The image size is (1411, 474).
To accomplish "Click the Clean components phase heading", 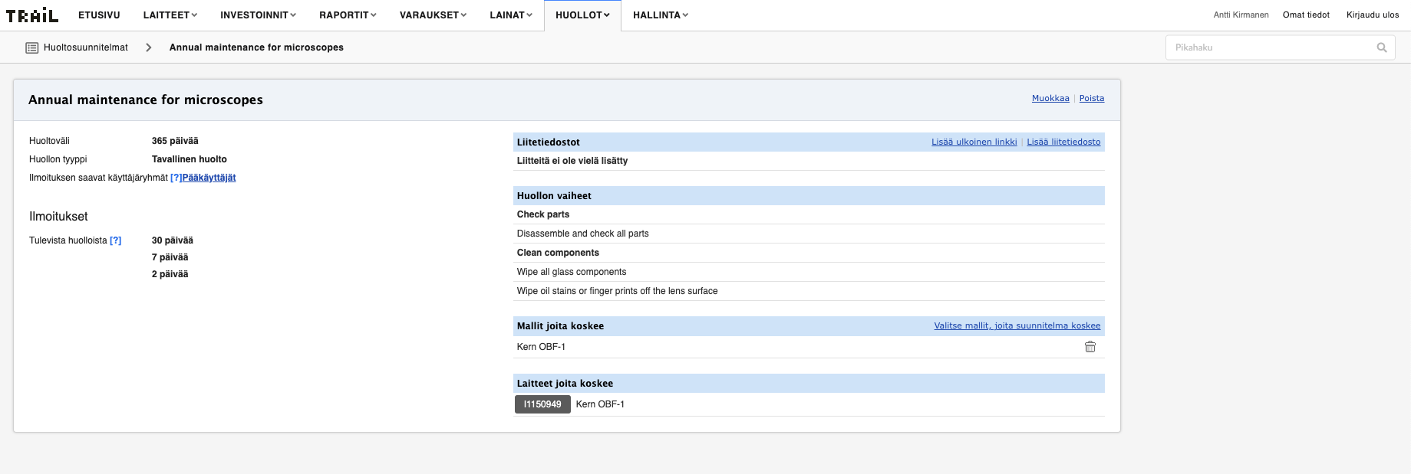I will [x=558, y=253].
